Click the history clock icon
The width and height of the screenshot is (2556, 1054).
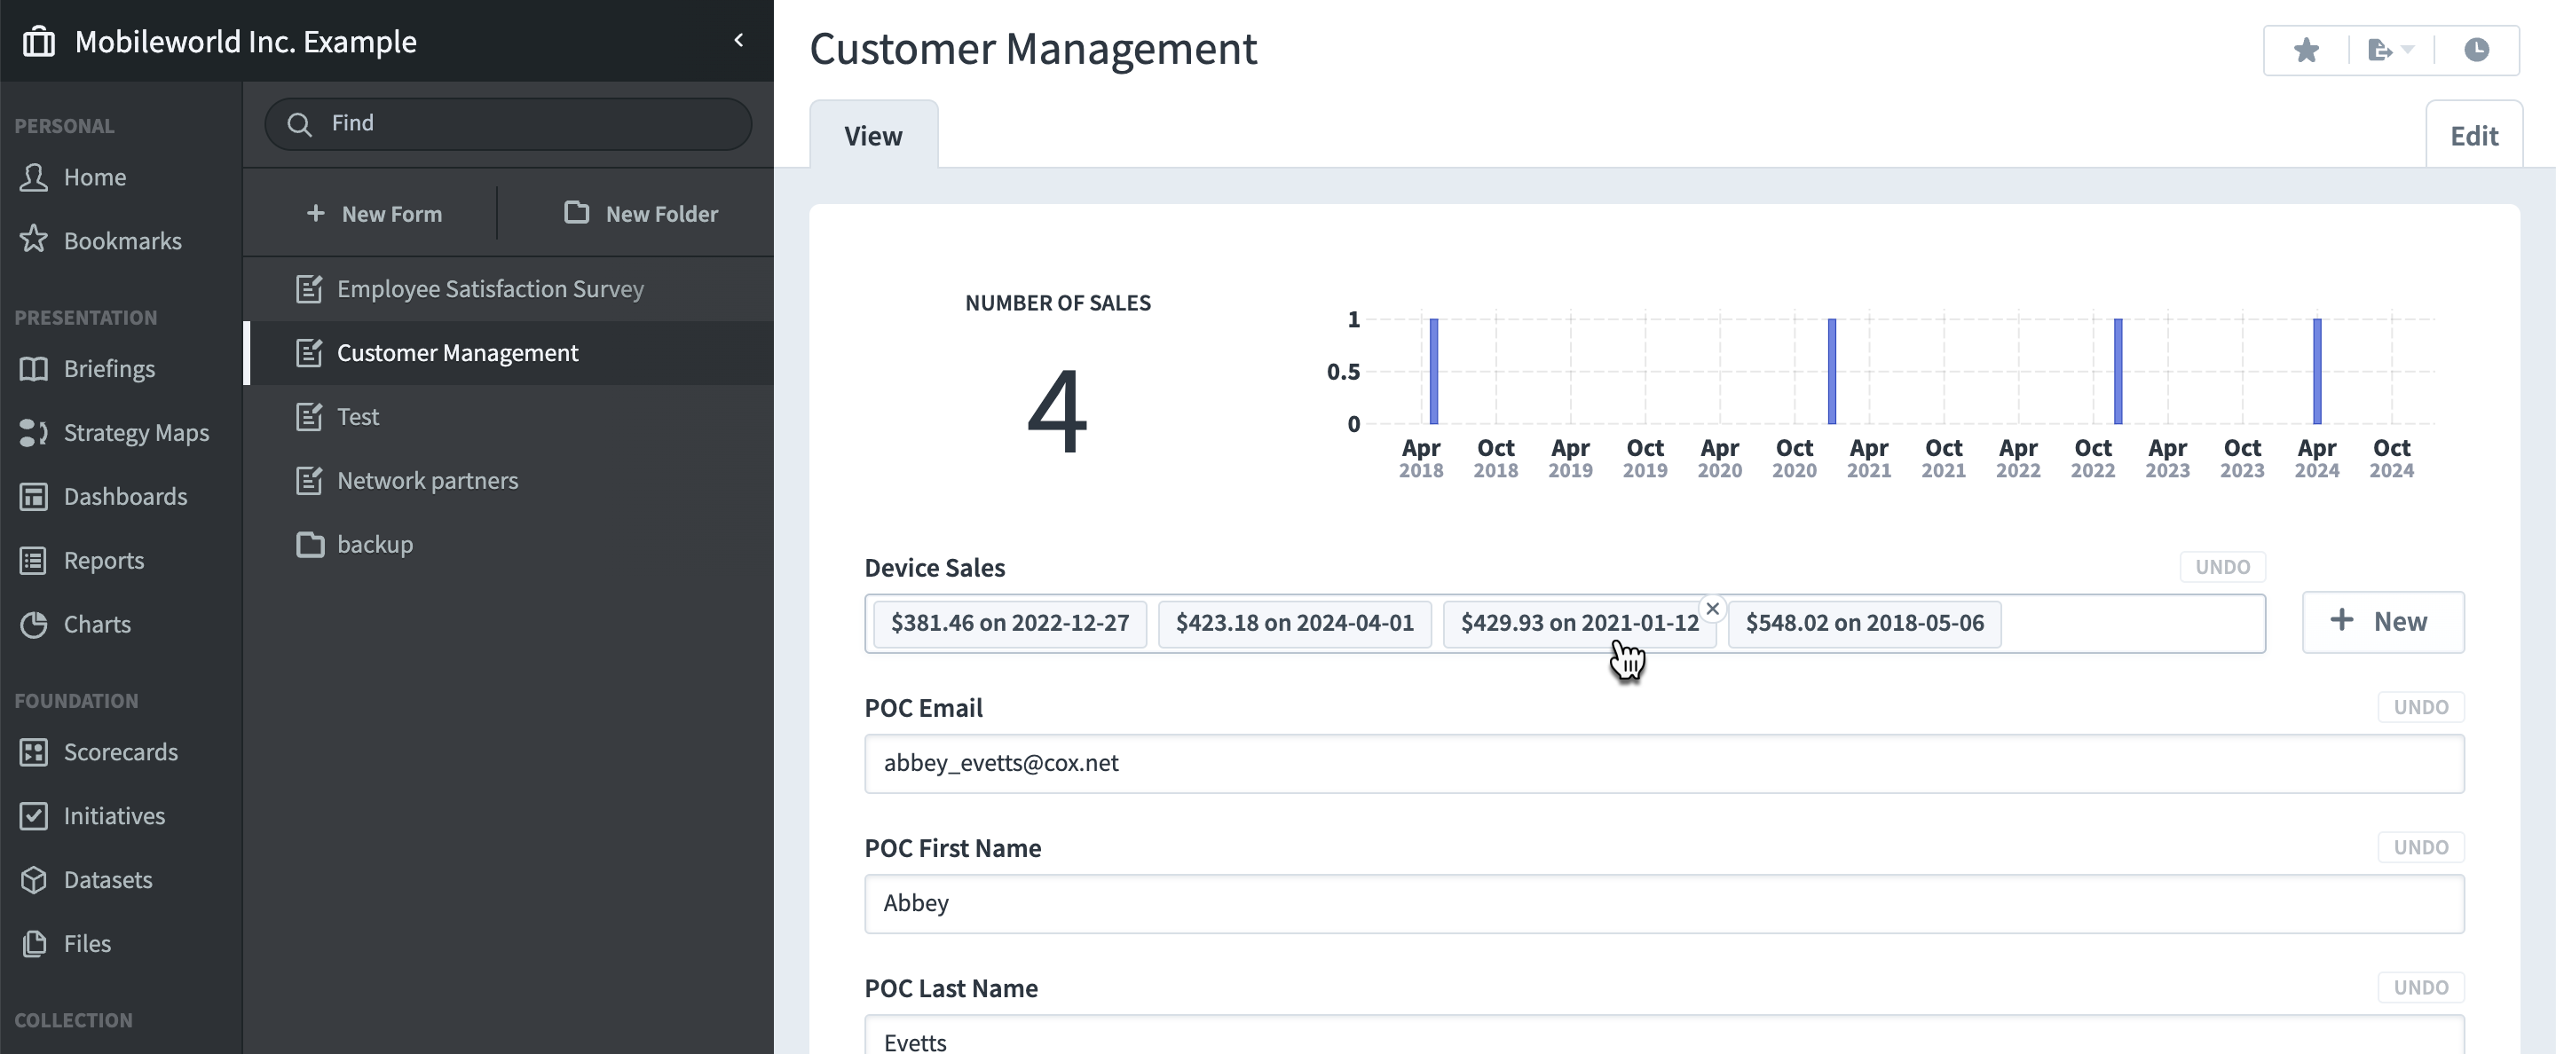point(2477,51)
